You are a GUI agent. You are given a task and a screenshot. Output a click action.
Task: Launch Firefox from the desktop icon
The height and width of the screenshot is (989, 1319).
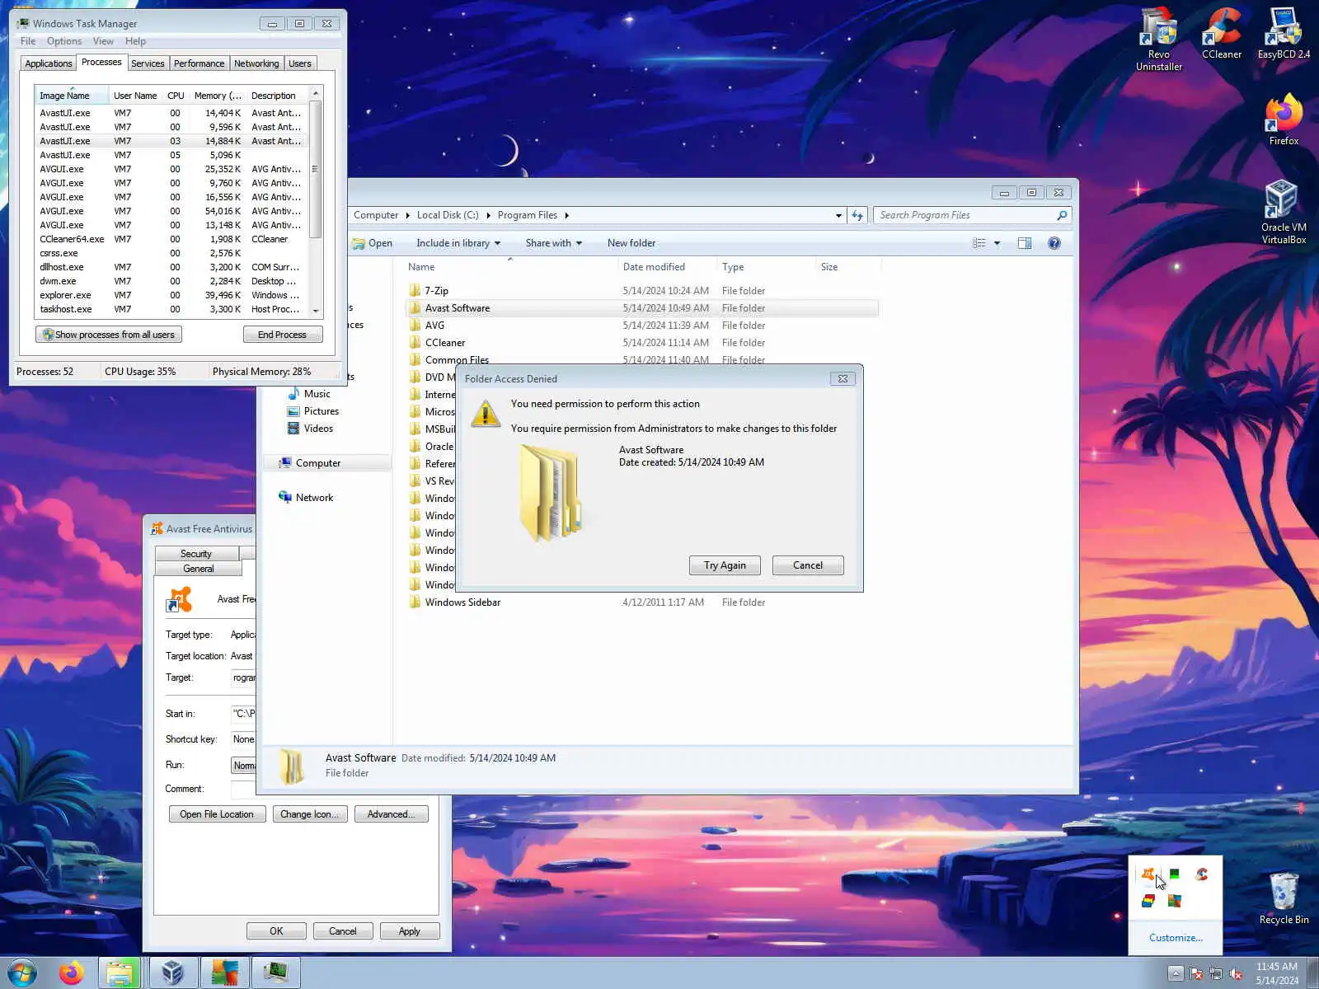1284,120
